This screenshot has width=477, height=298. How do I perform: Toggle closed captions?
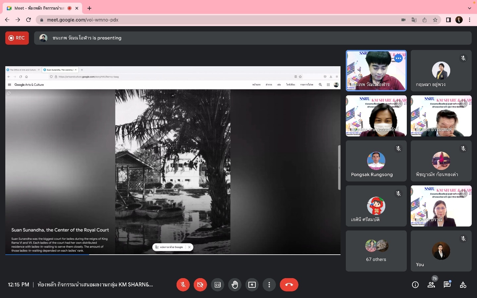218,285
